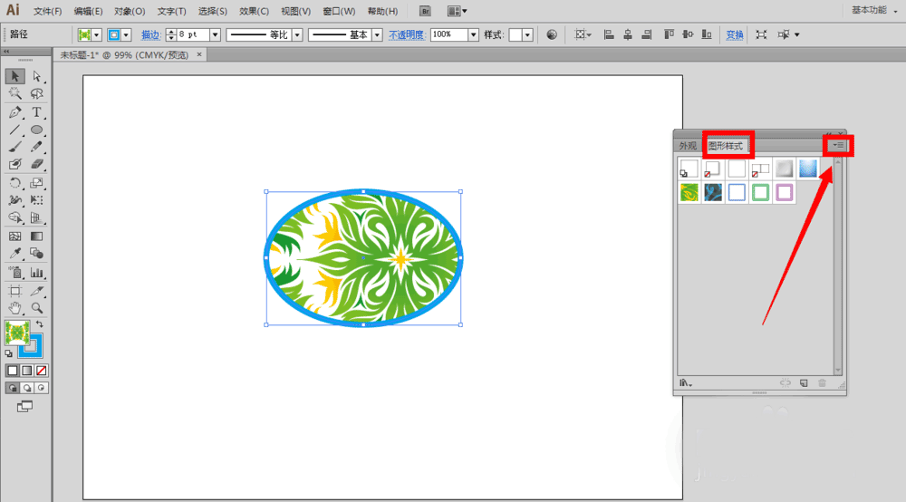Select the Eyedropper tool

pos(15,254)
